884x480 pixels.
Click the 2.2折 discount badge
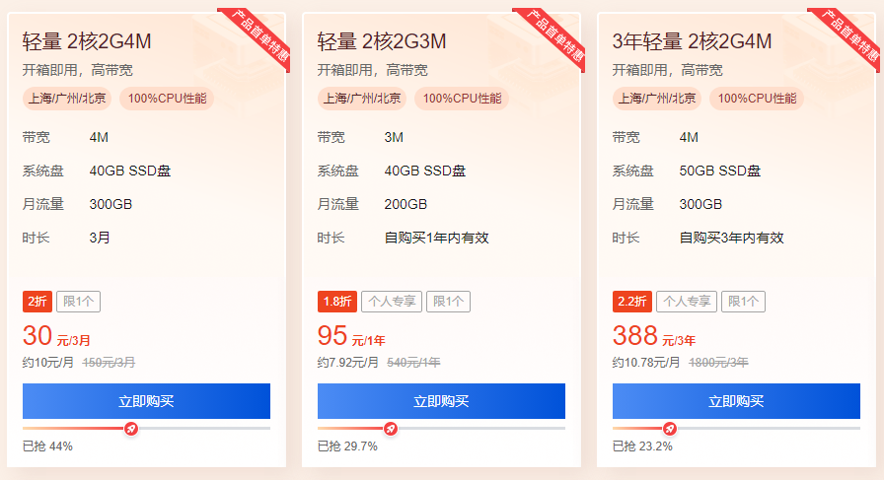tap(631, 302)
